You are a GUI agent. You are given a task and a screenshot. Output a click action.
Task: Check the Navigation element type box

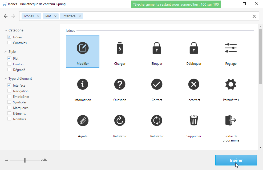tap(9, 91)
